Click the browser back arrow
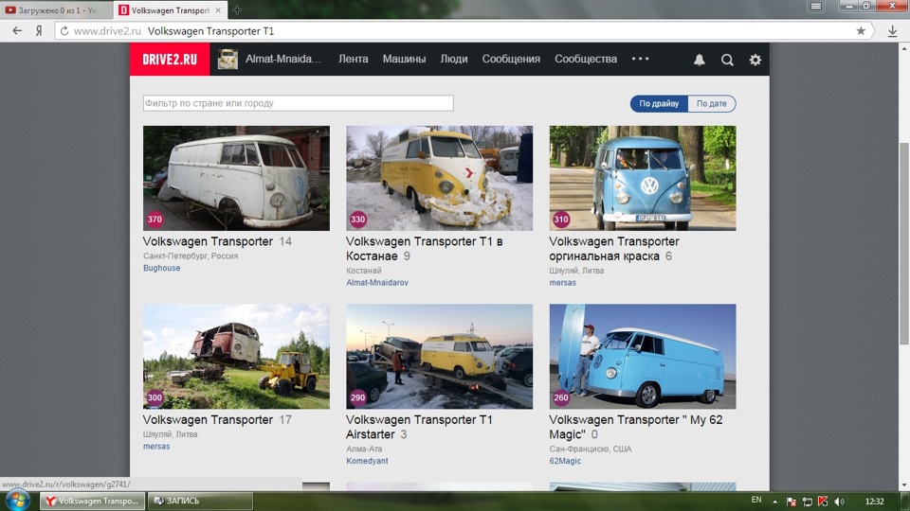The image size is (910, 511). [16, 30]
